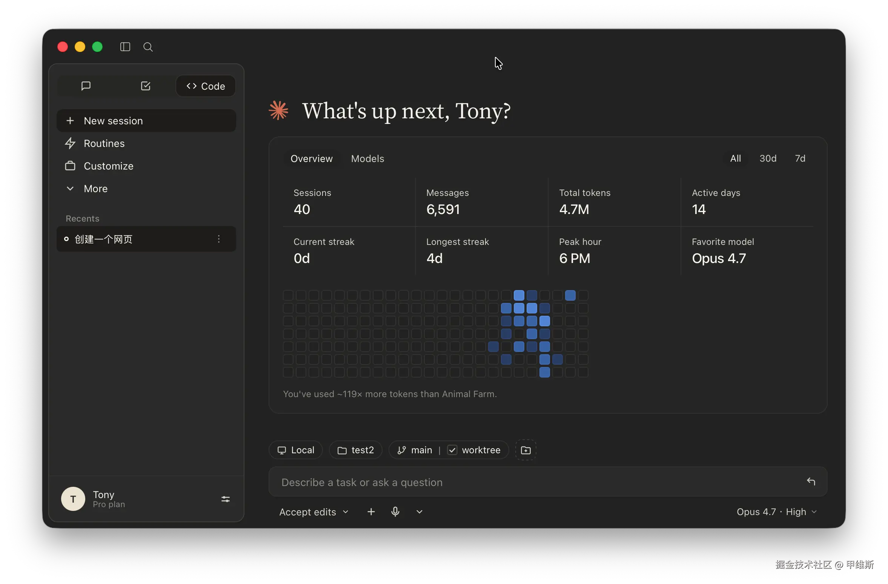Image resolution: width=888 pixels, height=584 pixels.
Task: Click the Peak hour value 6 PM
Action: 575,258
